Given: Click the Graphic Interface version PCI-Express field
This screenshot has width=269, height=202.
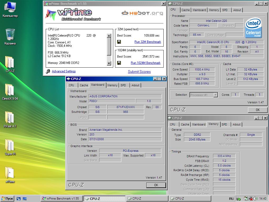Looking at the screenshot, I should pyautogui.click(x=130, y=151).
